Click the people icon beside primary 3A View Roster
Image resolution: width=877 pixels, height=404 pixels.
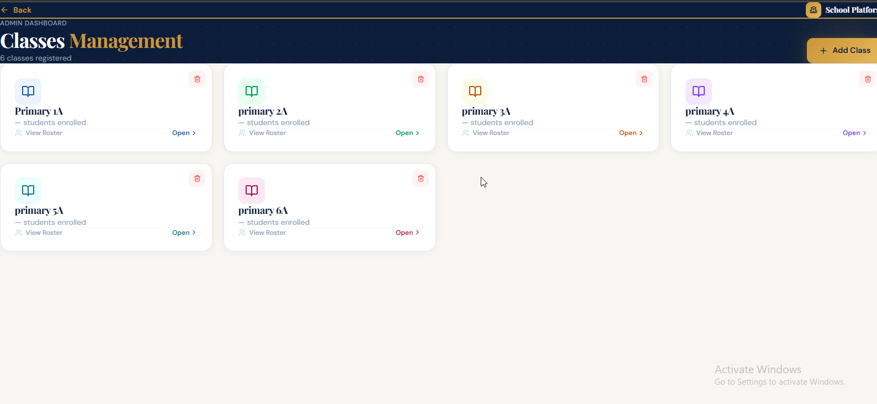point(466,133)
